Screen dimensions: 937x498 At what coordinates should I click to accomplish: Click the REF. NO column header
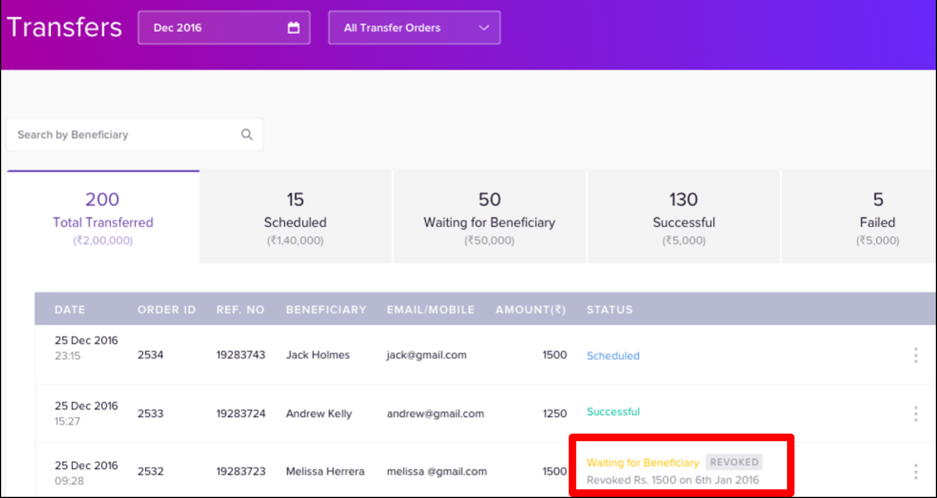240,309
